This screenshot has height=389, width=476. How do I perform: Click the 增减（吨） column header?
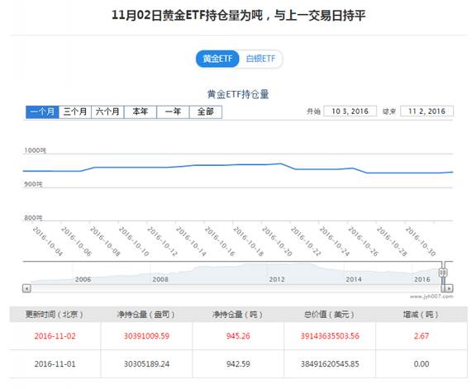pos(421,315)
